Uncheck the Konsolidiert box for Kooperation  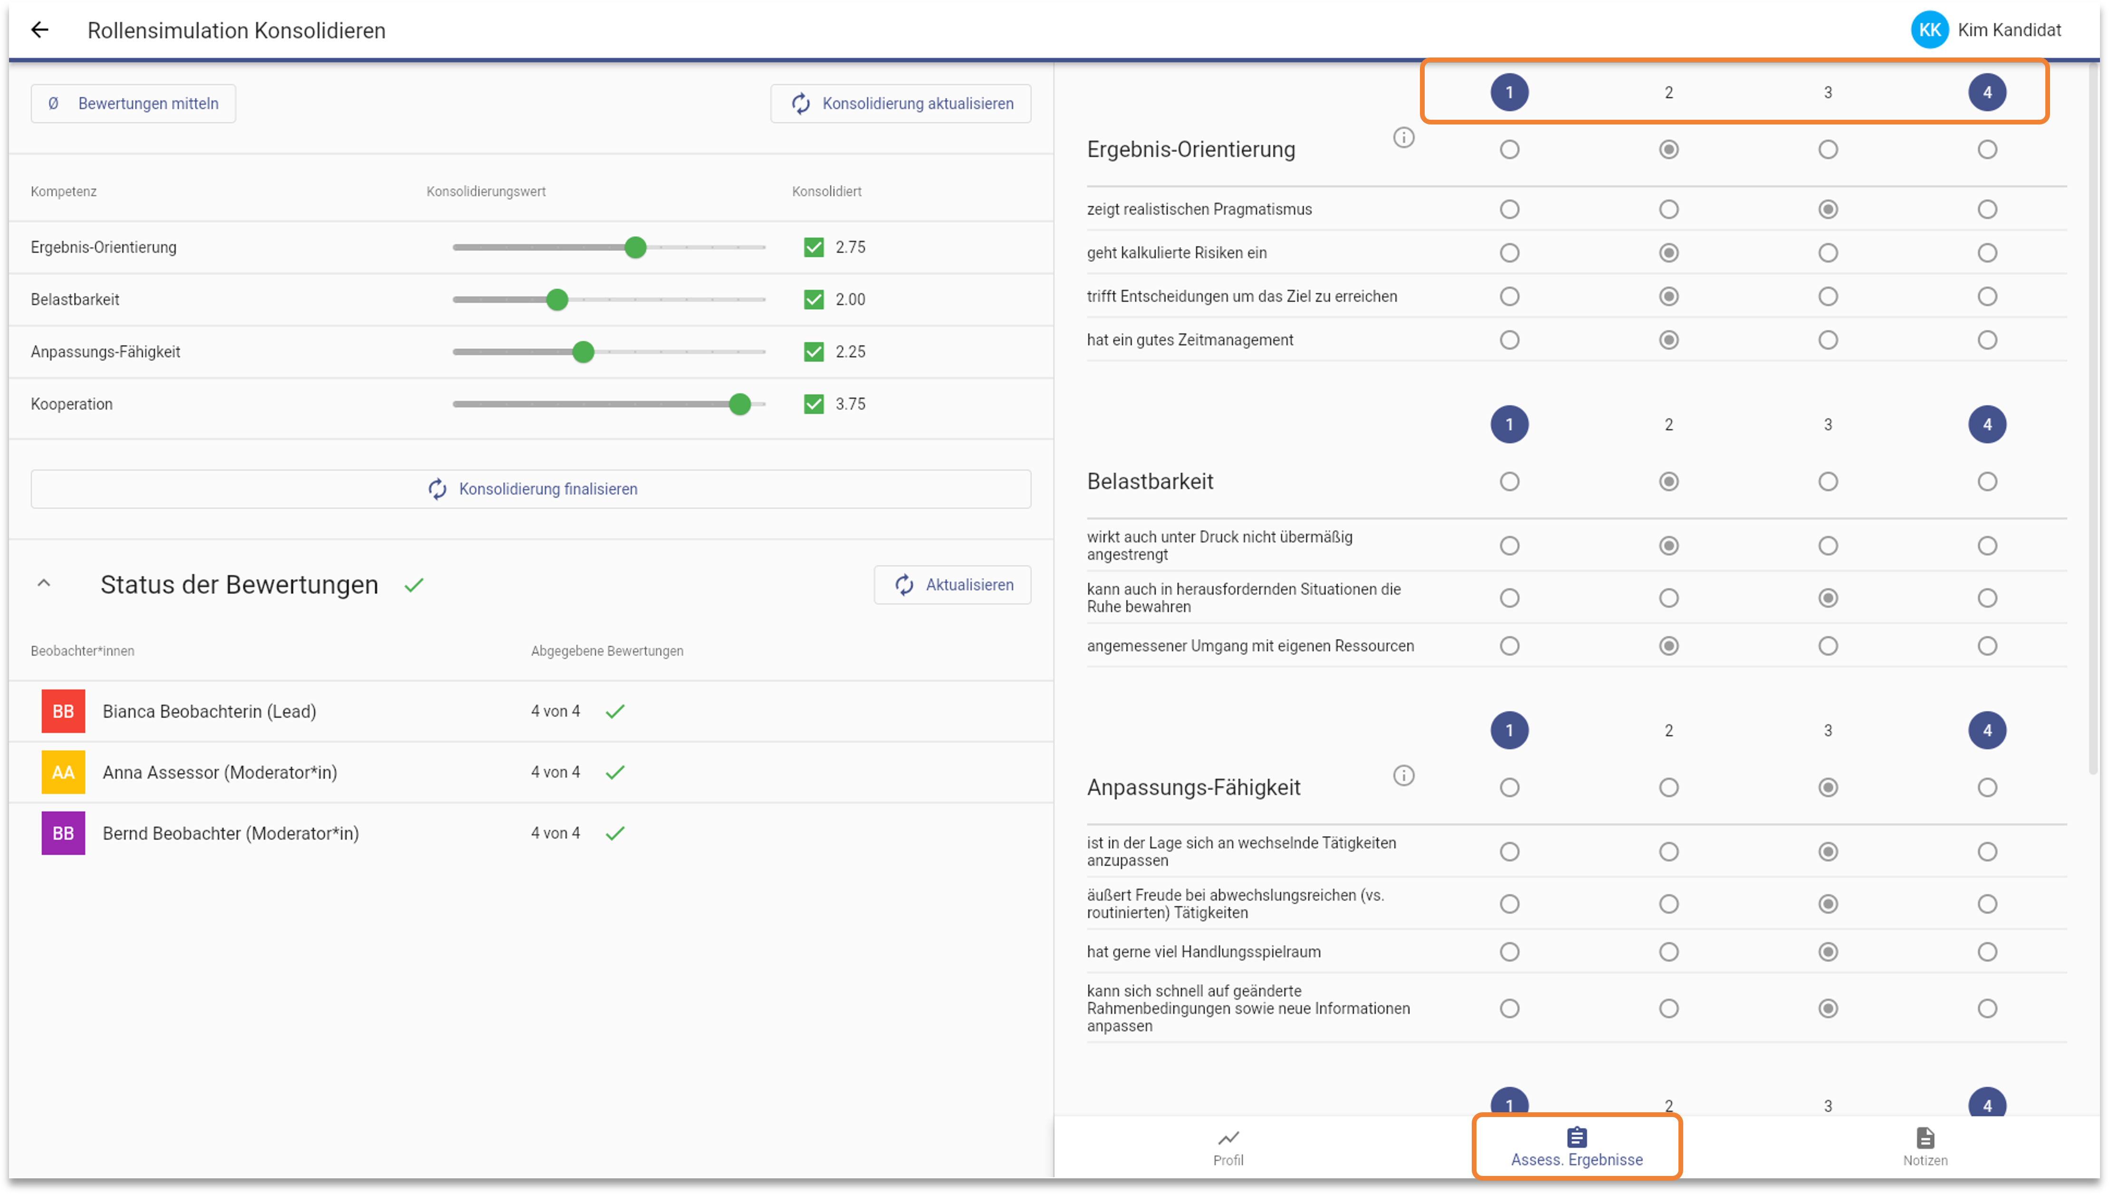[814, 403]
